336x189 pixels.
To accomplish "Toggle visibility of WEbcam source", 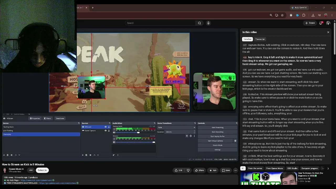I will click(106, 127).
